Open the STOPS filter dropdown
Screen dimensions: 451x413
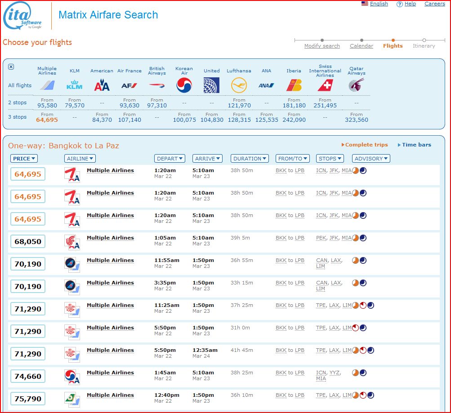pos(330,158)
